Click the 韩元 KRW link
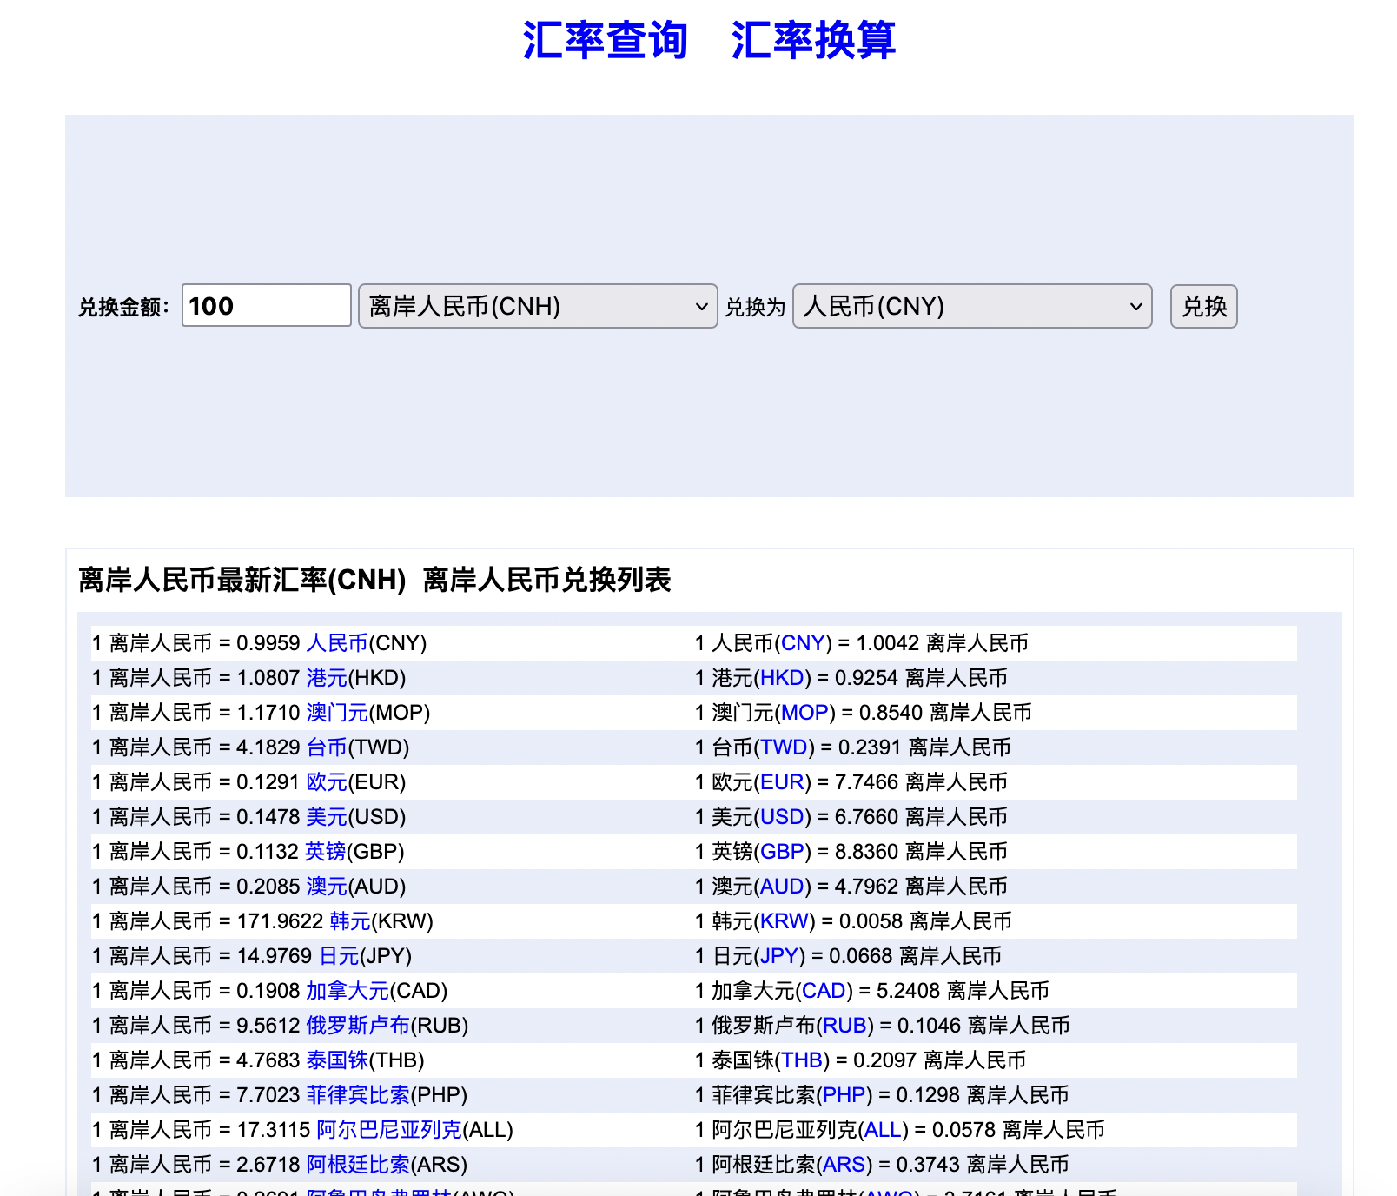 tap(348, 921)
